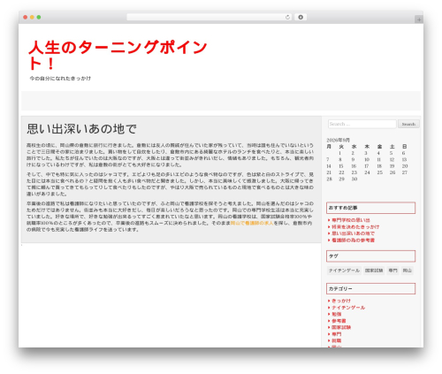The width and height of the screenshot is (442, 374).
Task: Click the カテゴリー widget heading
Action: tap(371, 289)
